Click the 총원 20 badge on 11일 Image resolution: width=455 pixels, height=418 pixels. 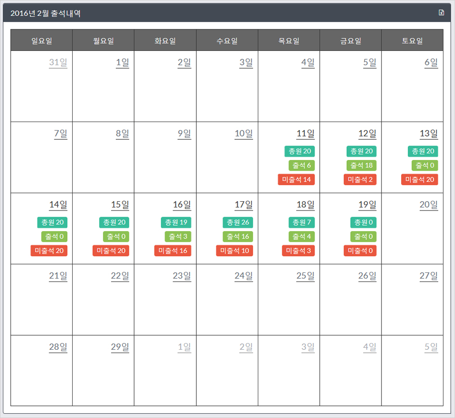click(300, 151)
